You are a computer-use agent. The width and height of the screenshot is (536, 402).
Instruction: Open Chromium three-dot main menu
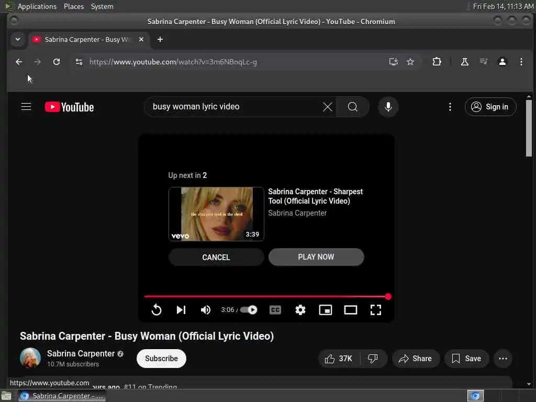click(x=521, y=62)
